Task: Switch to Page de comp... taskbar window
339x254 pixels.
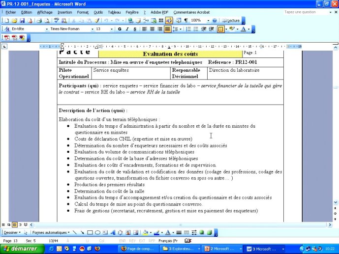Action: (x=138, y=249)
